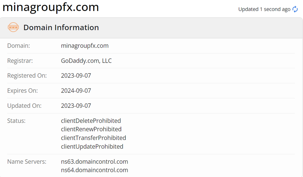303x177 pixels.
Task: Click the refresh icon beside Updated timestamp
Action: pos(295,9)
